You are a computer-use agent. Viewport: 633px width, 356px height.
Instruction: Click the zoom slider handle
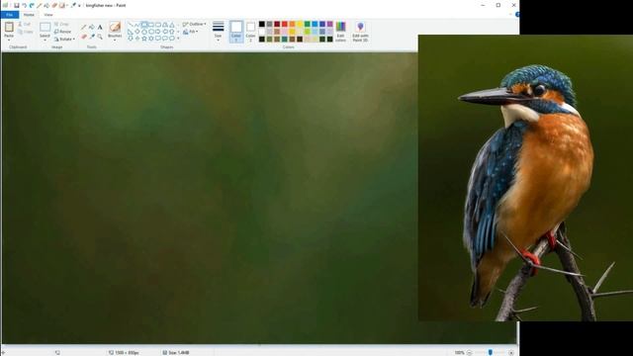[x=491, y=352]
